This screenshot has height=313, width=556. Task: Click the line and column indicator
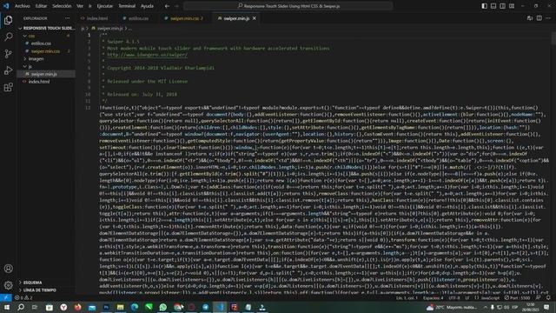pos(407,297)
